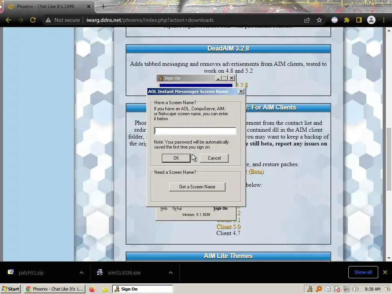This screenshot has width=392, height=294.
Task: Toggle the Chrome side panel icon
Action: tap(359, 20)
